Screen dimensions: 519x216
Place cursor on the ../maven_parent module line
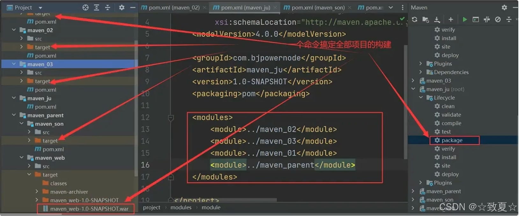(282, 165)
